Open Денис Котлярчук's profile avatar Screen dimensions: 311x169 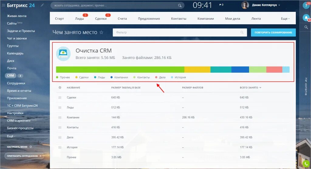pos(245,5)
